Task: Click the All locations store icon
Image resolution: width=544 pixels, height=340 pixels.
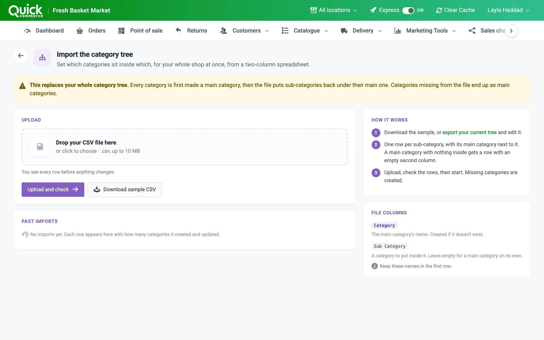Action: (313, 10)
